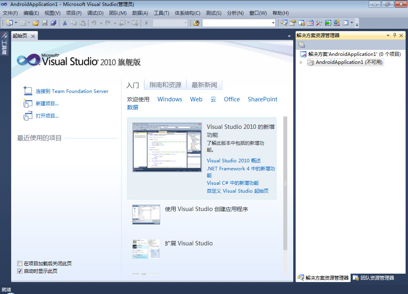
Task: Click the Paste clipboard icon
Action: 82,23
